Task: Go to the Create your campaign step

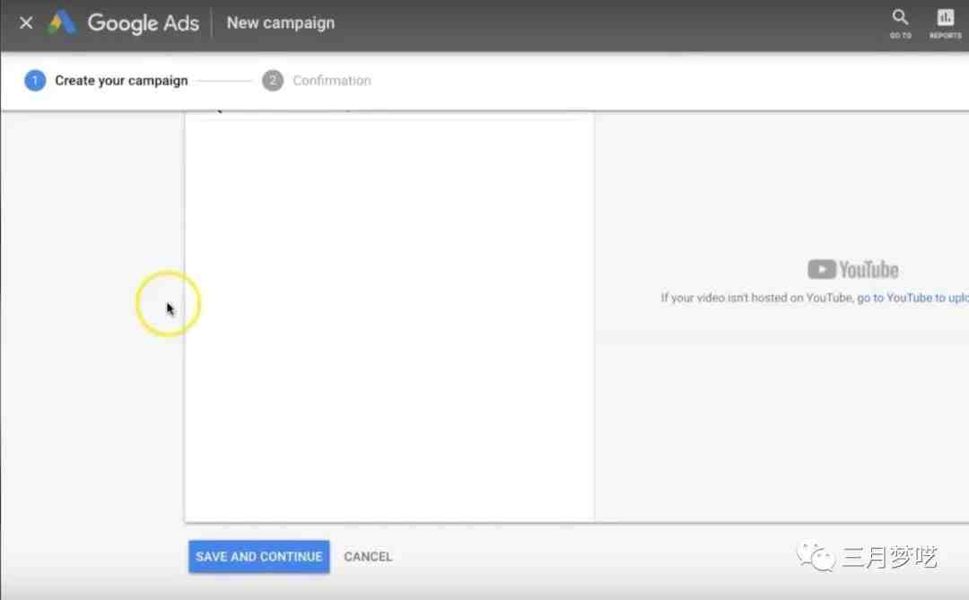Action: 121,81
